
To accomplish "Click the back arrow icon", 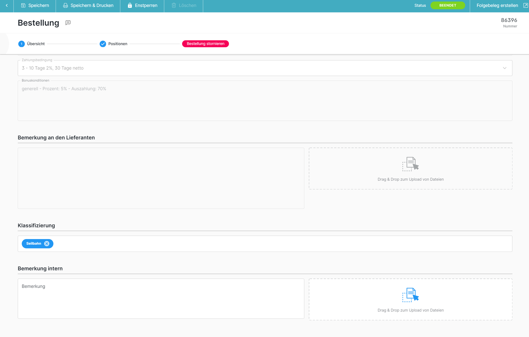I will point(7,6).
